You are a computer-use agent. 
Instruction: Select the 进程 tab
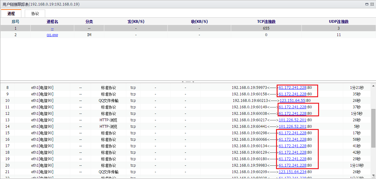[11, 14]
